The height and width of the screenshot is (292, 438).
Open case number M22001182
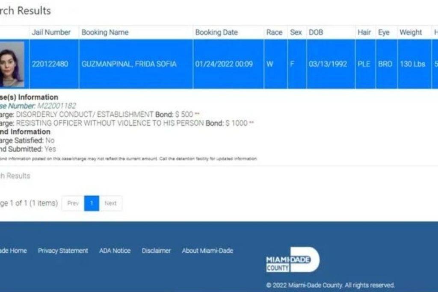56,106
